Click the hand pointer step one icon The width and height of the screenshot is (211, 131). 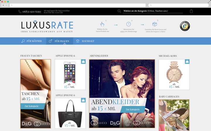click(102, 24)
